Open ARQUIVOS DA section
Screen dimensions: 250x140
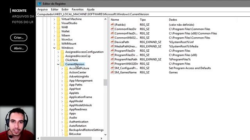point(23,16)
